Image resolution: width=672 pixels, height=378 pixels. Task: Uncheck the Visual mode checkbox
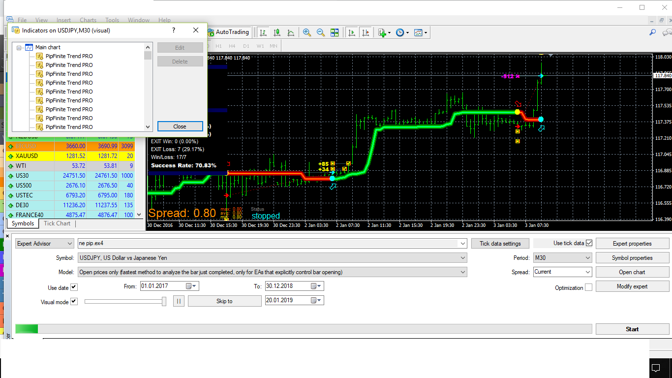click(x=74, y=302)
